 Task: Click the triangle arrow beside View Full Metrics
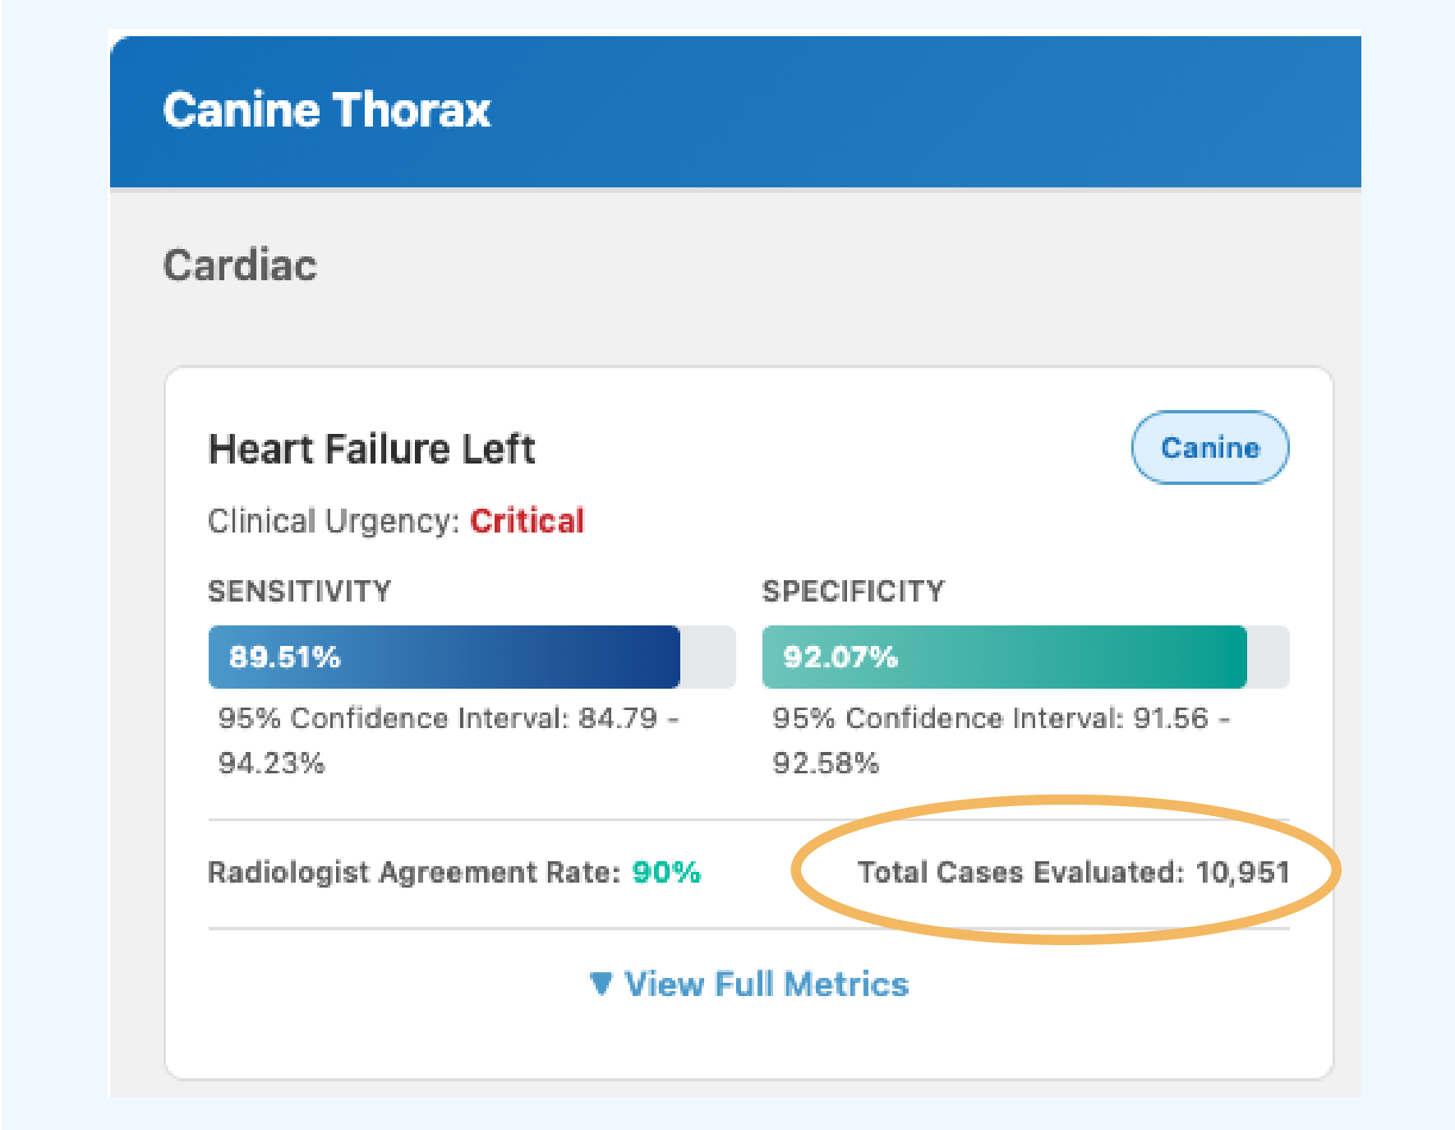pos(601,984)
